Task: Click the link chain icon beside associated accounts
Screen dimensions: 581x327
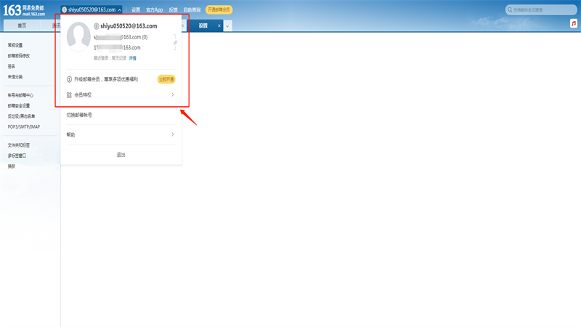Action: pos(175,43)
